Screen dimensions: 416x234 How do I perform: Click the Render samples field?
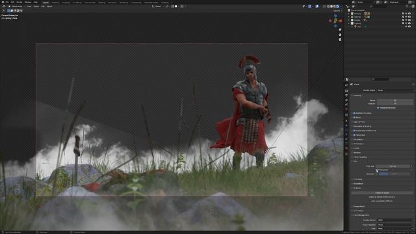[395, 100]
